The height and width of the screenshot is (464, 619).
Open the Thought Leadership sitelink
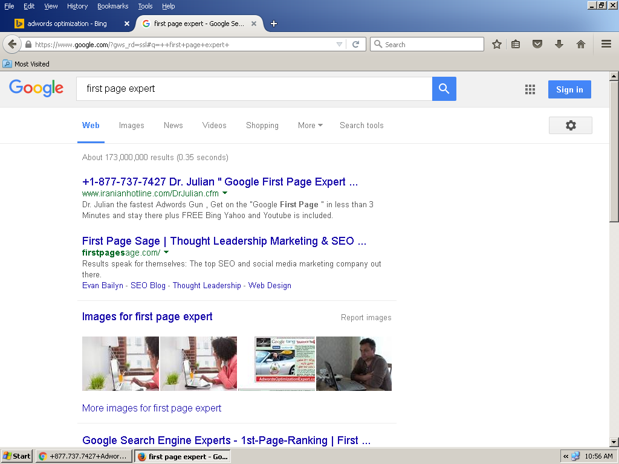point(207,285)
